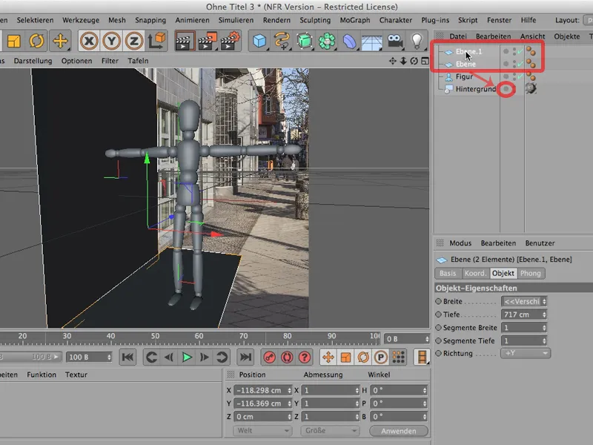
Task: Select the Hintergrund object in the object list
Action: pyautogui.click(x=475, y=89)
